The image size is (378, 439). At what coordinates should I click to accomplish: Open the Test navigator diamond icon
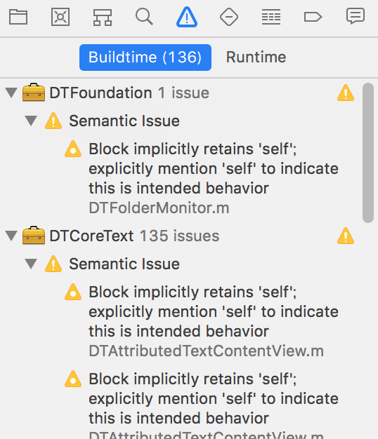click(229, 17)
